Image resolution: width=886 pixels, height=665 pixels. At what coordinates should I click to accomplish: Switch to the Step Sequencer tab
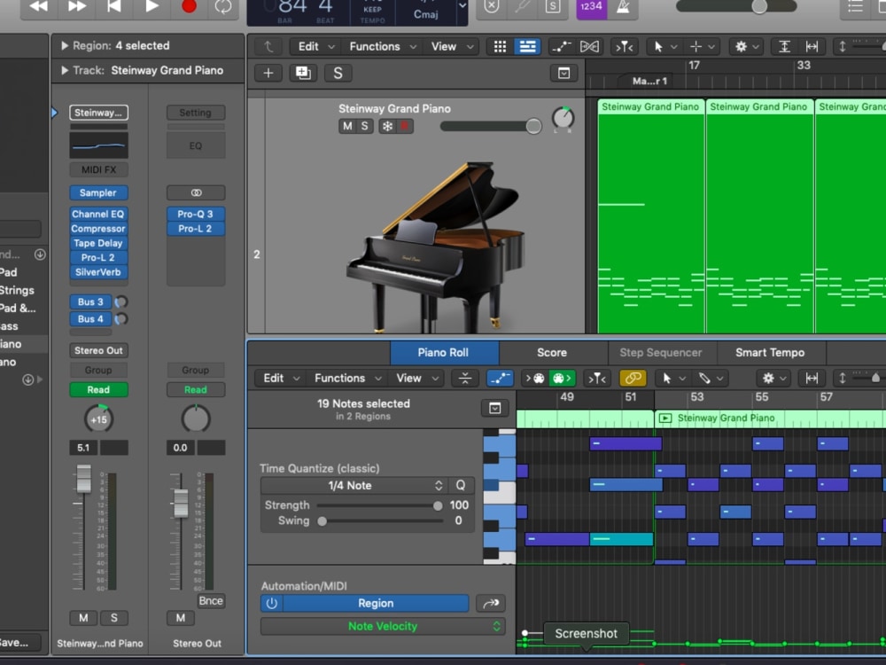point(662,352)
